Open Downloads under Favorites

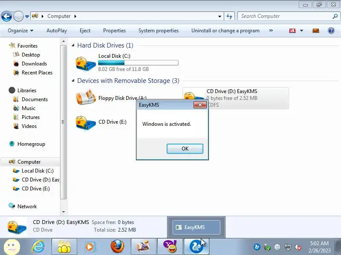pos(34,63)
